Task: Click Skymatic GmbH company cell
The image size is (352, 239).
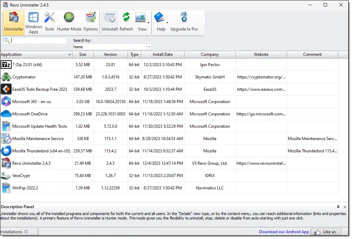Action: [x=210, y=77]
